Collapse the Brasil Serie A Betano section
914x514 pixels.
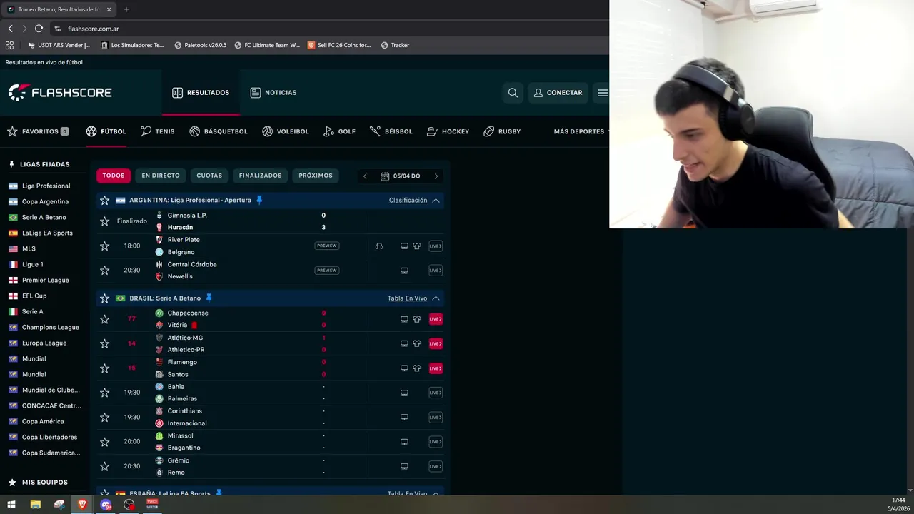[x=436, y=298]
